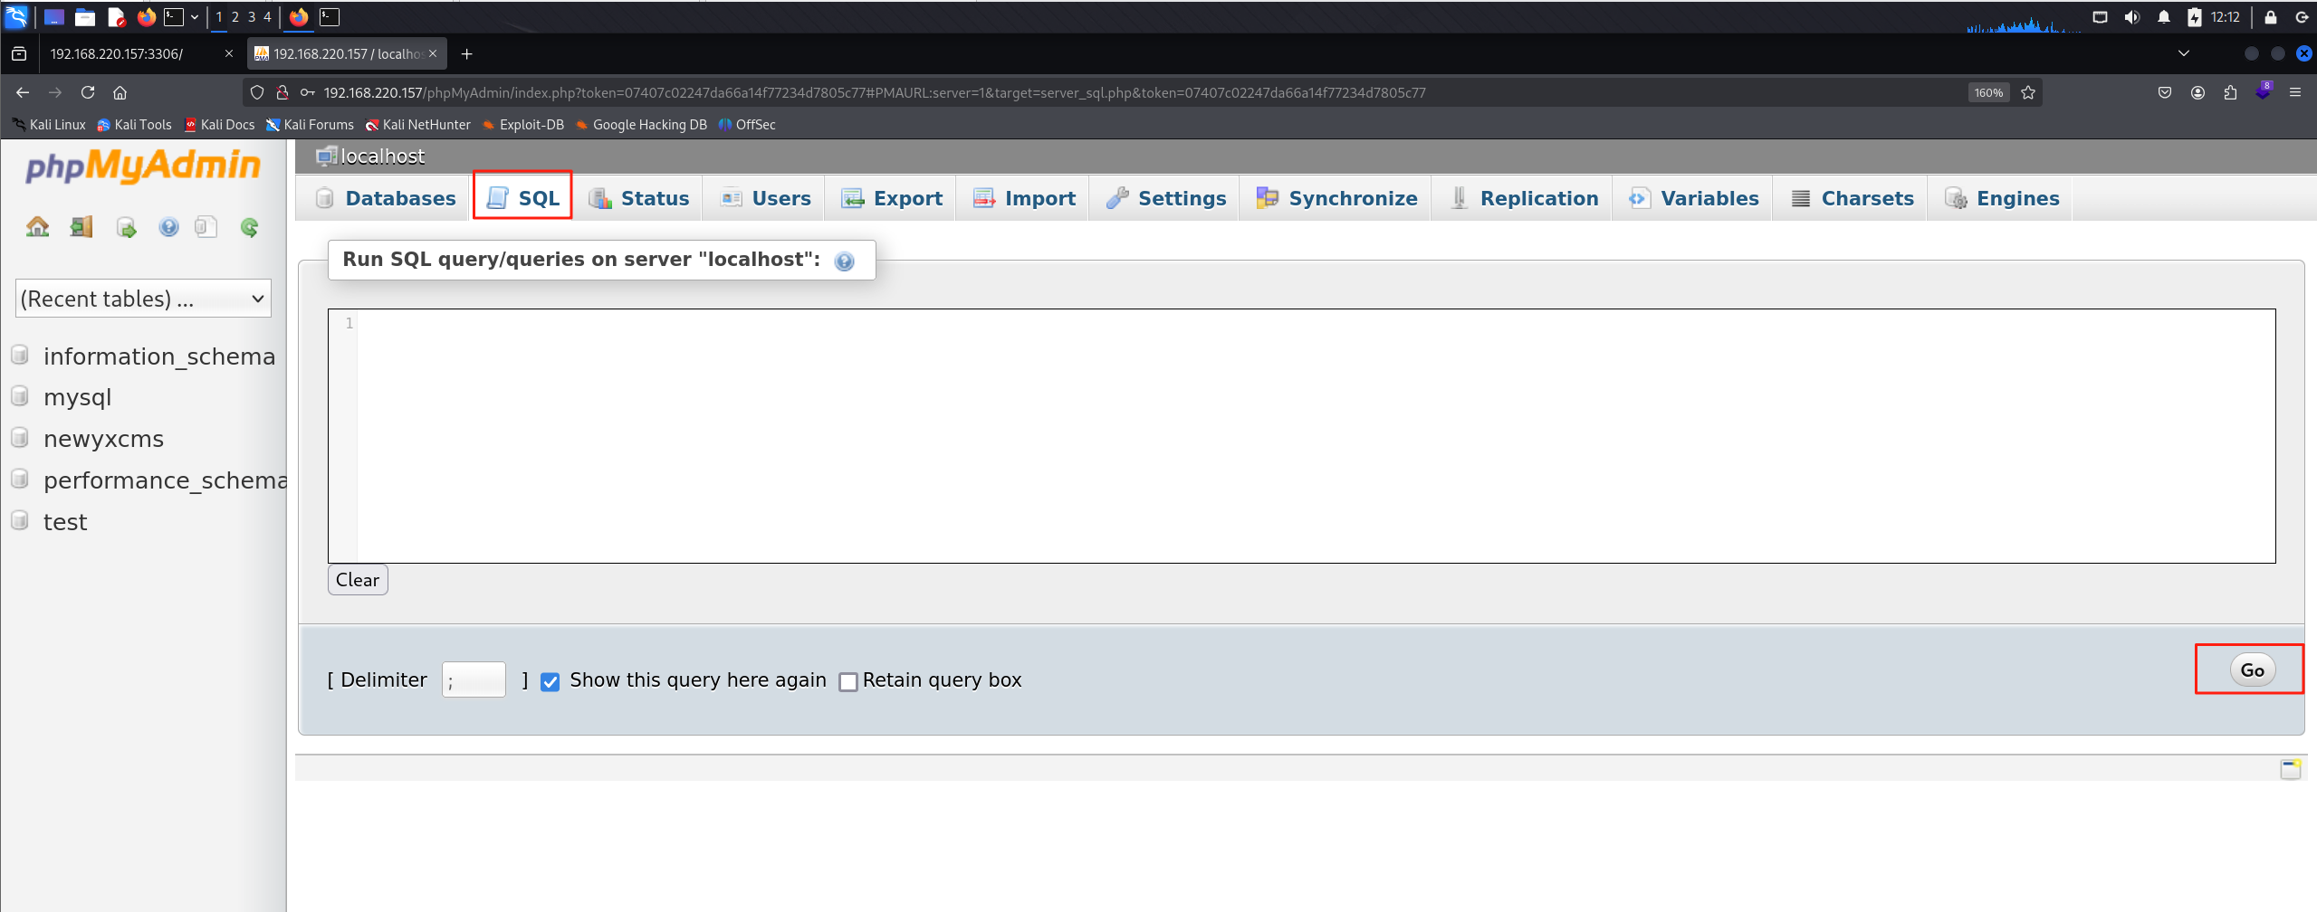This screenshot has height=912, width=2317.
Task: Click the phpMyAdmin logo
Action: [143, 166]
